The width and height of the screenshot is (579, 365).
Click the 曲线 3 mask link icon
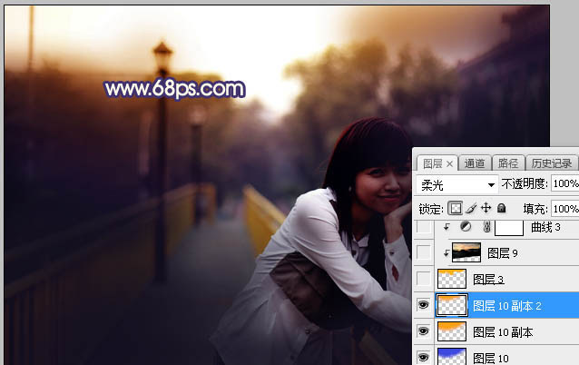tap(487, 227)
